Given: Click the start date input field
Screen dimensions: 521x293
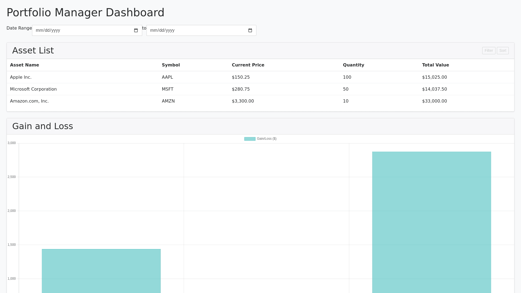Looking at the screenshot, I should (x=81, y=30).
